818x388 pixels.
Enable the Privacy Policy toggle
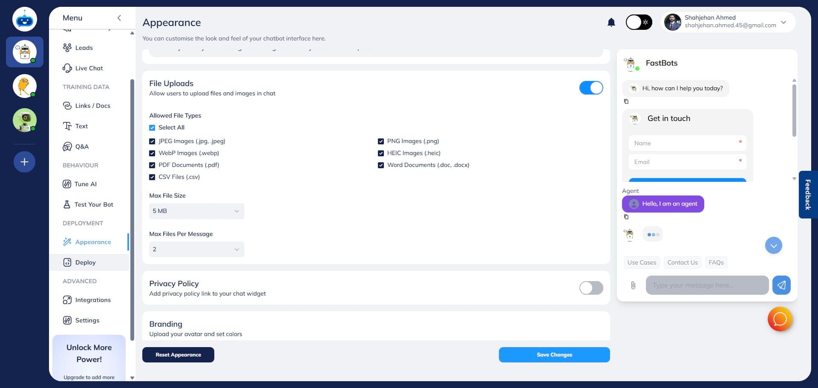click(591, 288)
